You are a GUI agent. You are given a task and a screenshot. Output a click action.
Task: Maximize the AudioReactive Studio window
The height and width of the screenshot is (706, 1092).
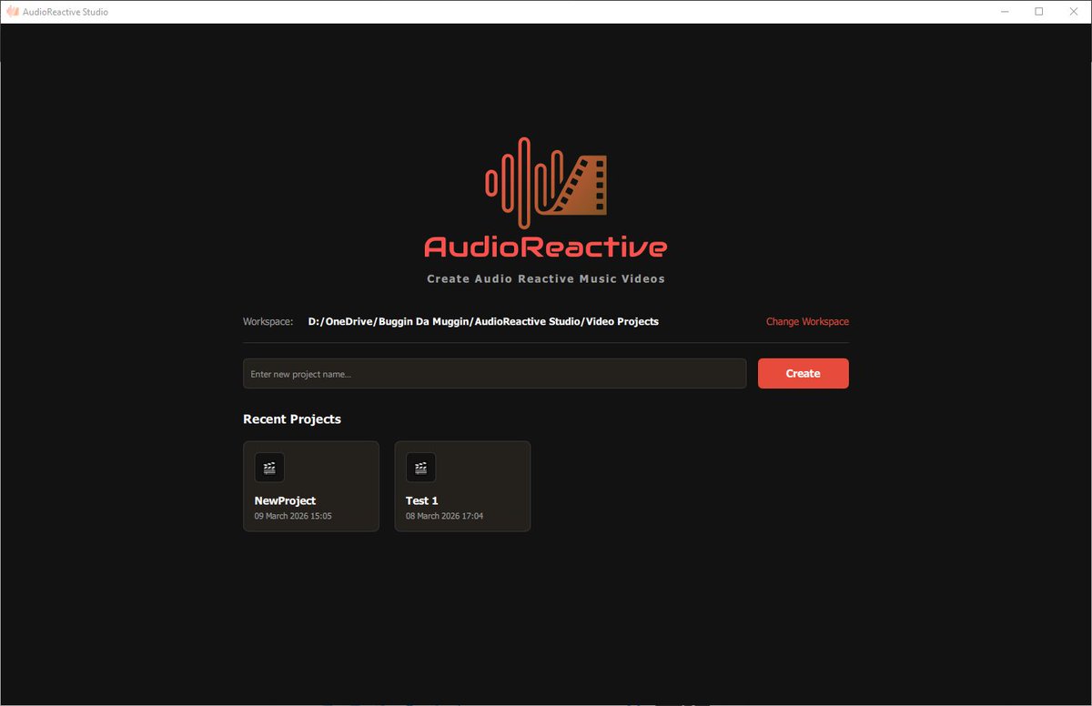[x=1038, y=12]
